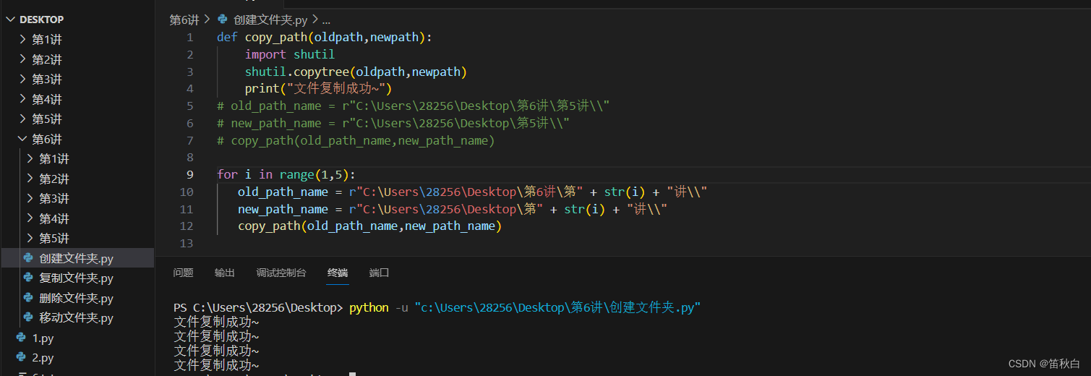
Task: Click the commented '# new_path_name' line
Action: [393, 124]
